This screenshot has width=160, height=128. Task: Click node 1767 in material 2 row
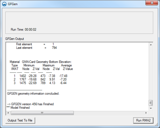pos(23,79)
